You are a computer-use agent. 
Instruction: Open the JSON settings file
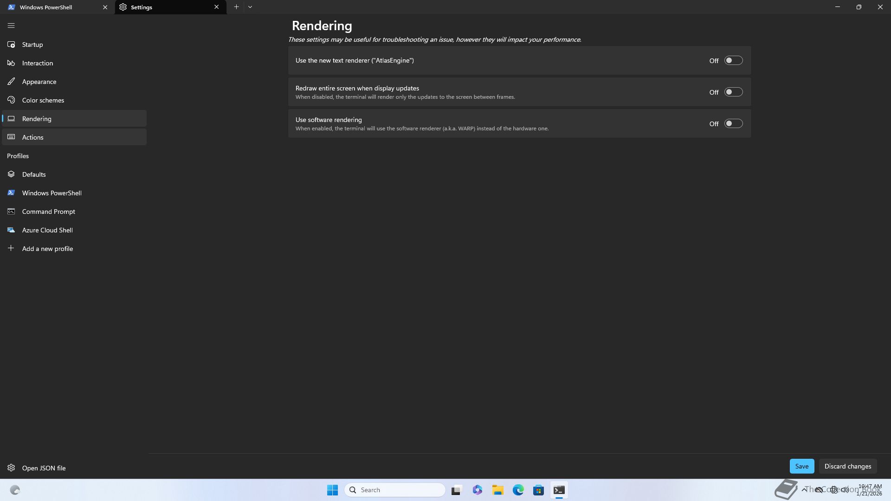pos(44,468)
